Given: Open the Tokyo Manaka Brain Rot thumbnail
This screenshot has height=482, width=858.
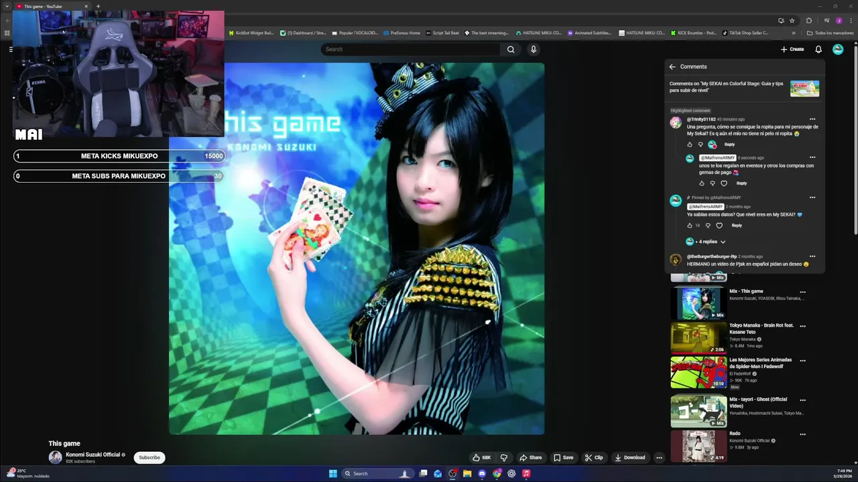Looking at the screenshot, I should pyautogui.click(x=698, y=338).
